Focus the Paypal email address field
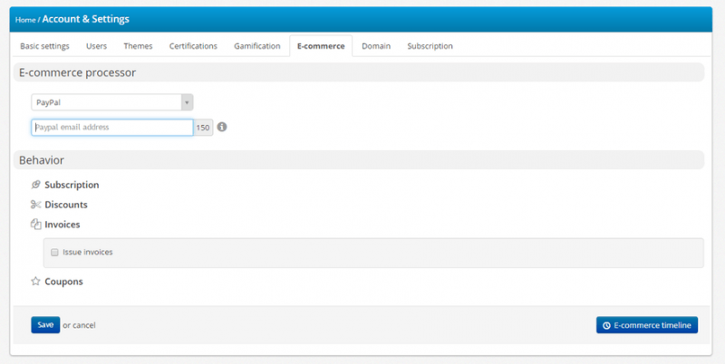This screenshot has height=364, width=725. [x=112, y=128]
